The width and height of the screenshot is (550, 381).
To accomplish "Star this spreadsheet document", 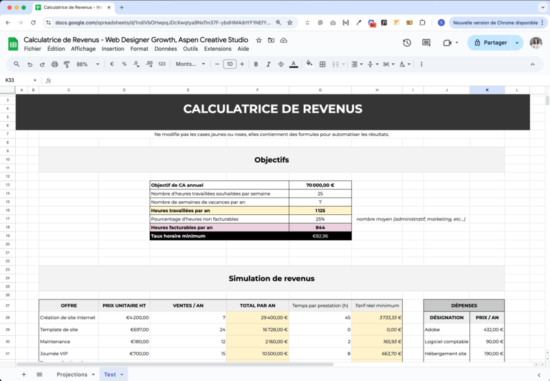I will tap(258, 41).
